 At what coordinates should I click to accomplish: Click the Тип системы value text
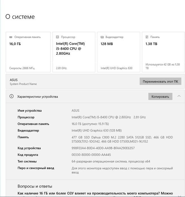click(x=111, y=161)
